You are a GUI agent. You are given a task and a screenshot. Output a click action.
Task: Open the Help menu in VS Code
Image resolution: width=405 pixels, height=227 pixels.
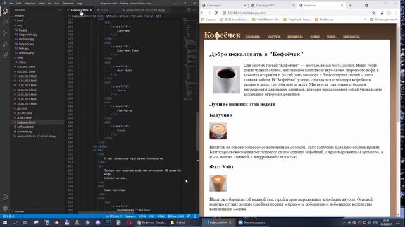(79, 3)
